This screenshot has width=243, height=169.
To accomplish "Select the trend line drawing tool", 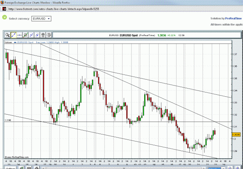I will click(14, 35).
